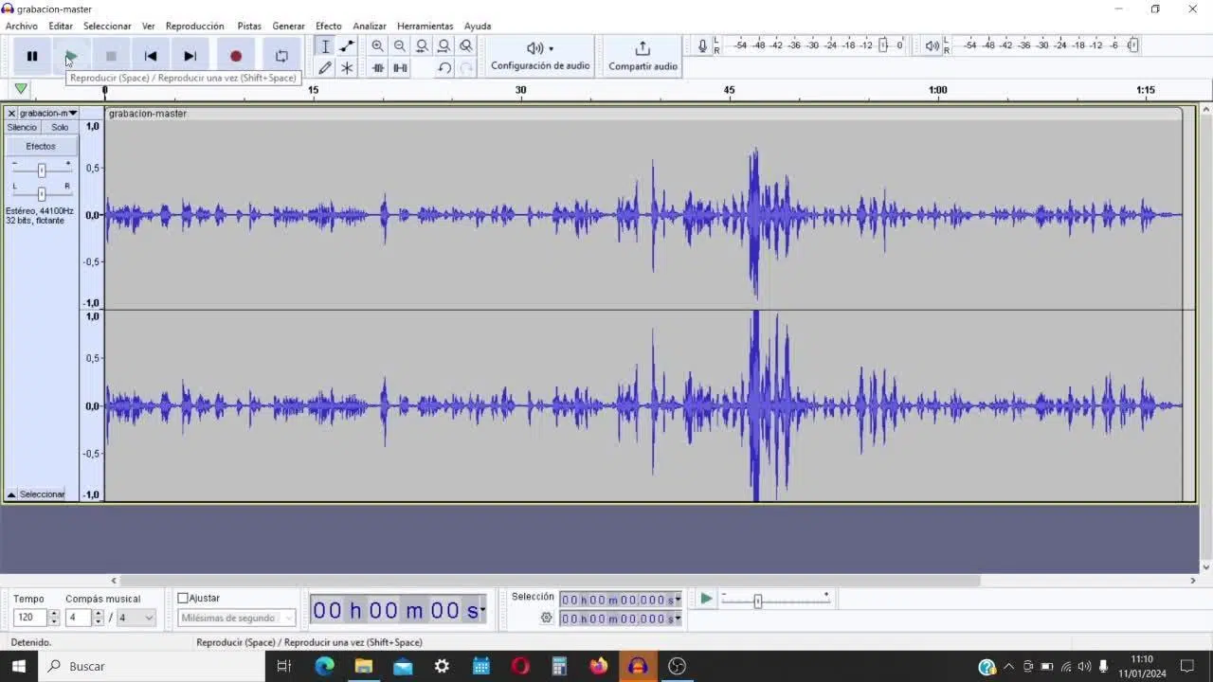The width and height of the screenshot is (1213, 682).
Task: Click the Undo arrow icon
Action: tap(444, 67)
